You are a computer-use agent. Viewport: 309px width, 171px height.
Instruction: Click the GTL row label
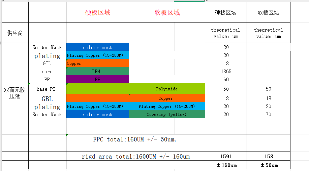coord(47,63)
